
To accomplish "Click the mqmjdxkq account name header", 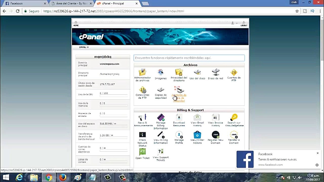I will pyautogui.click(x=103, y=57).
